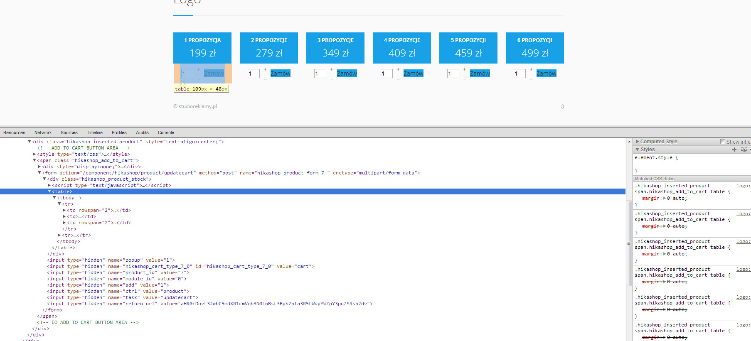Collapse the Styles section
This screenshot has width=751, height=341.
pyautogui.click(x=638, y=150)
